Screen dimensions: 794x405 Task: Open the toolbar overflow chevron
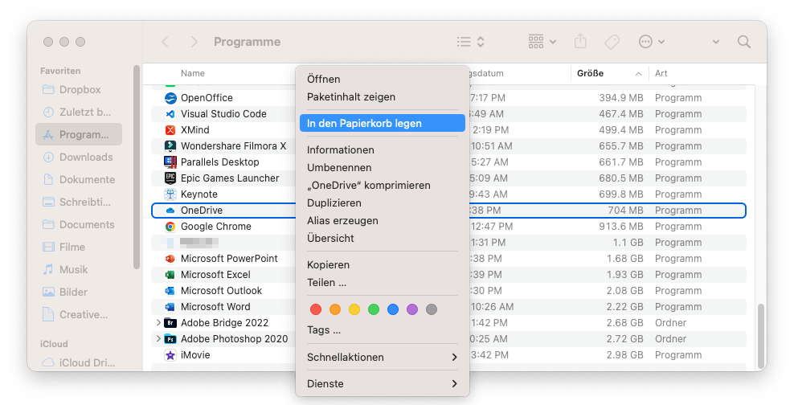715,42
